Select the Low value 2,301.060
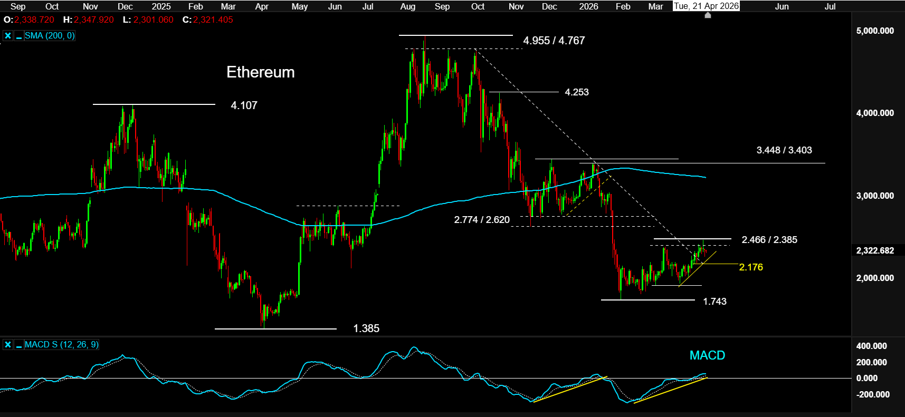 (x=154, y=20)
